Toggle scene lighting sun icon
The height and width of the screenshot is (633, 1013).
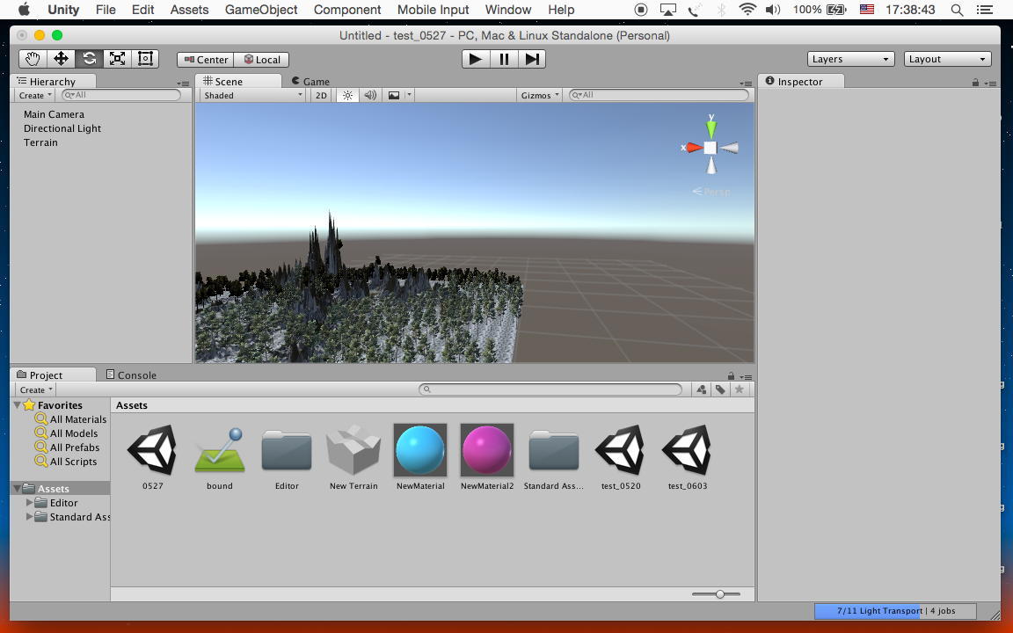click(347, 95)
